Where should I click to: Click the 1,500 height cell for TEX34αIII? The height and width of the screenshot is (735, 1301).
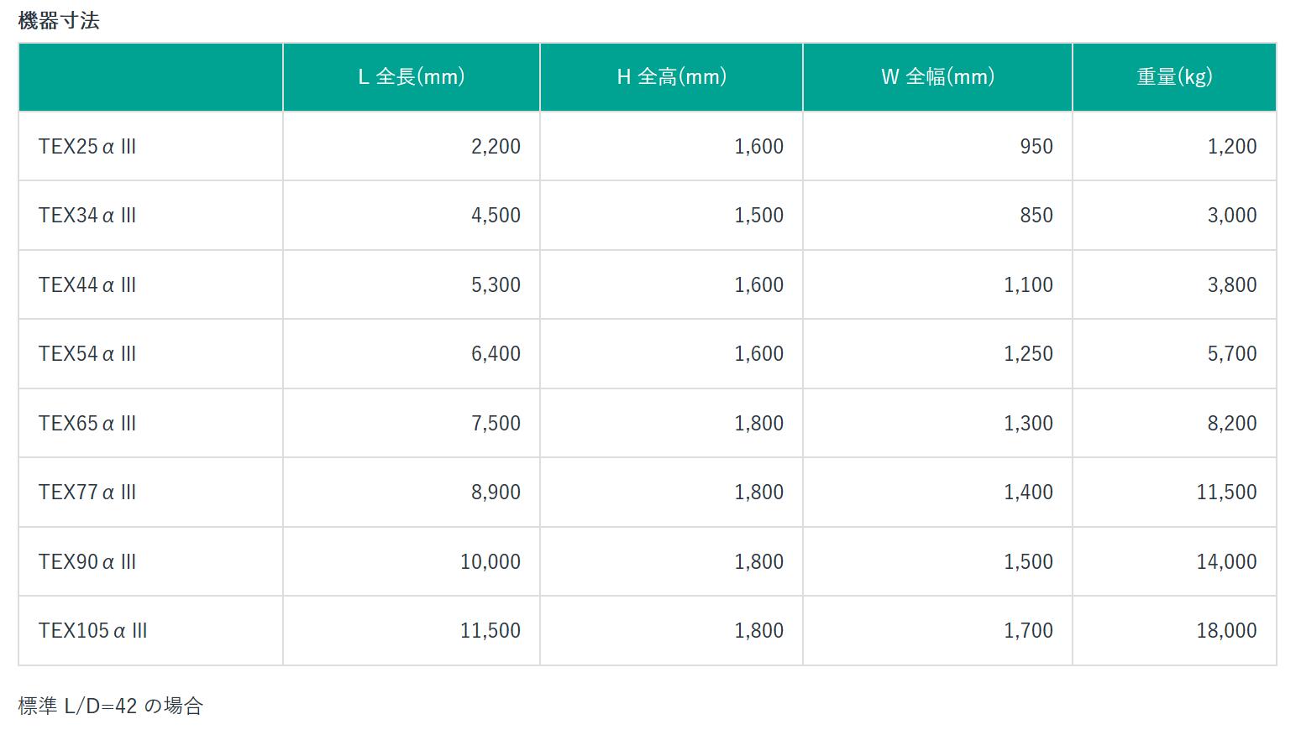(758, 216)
